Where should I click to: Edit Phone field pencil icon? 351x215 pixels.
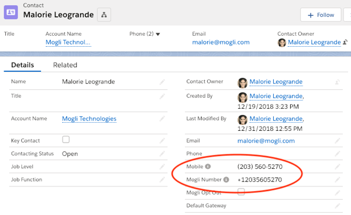[338, 154]
